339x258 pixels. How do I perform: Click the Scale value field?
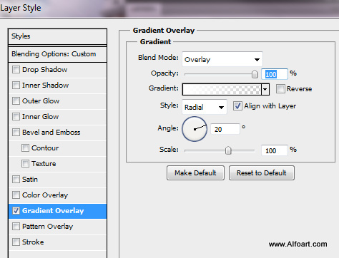click(275, 150)
